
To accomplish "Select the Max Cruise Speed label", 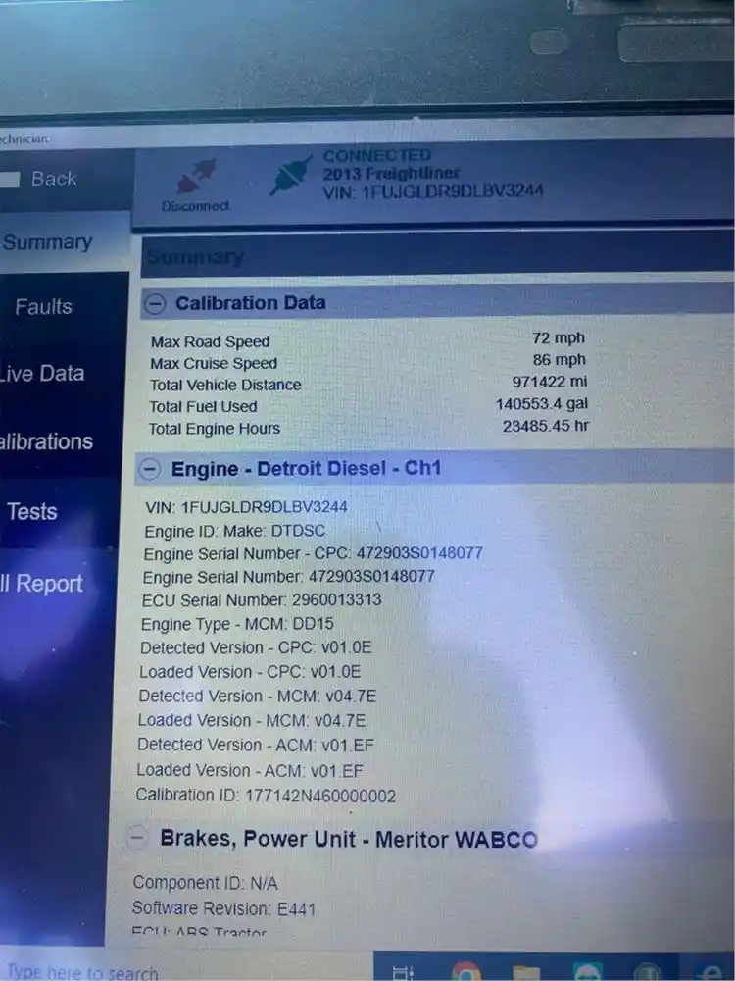I will click(x=213, y=364).
